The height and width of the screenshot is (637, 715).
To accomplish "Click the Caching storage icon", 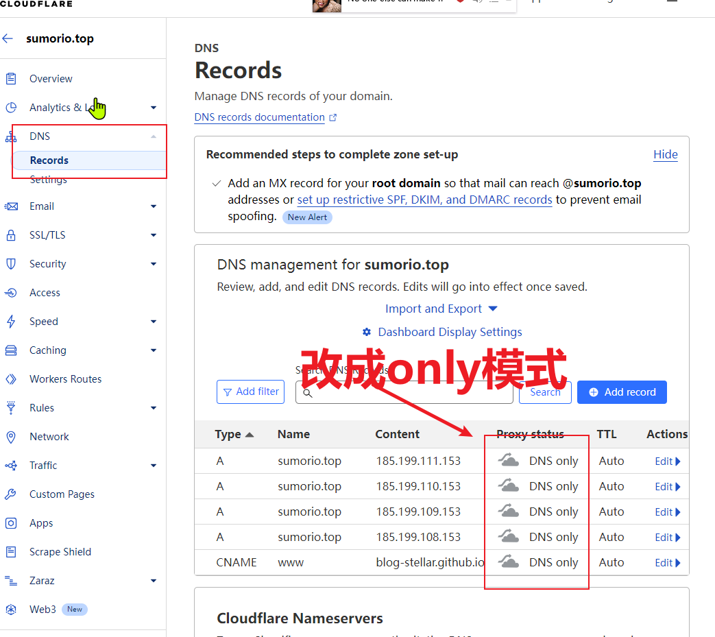I will (x=11, y=350).
